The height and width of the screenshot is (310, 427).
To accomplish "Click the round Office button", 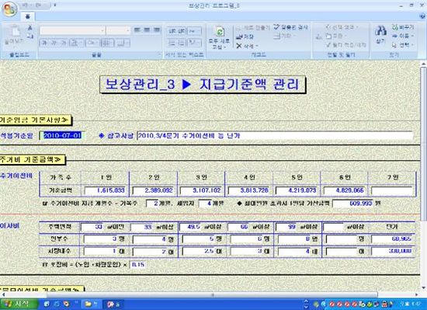I will 9,9.
